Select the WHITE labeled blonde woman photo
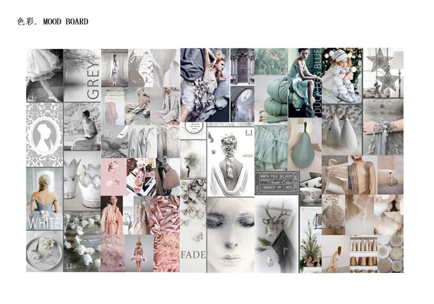 44,198
